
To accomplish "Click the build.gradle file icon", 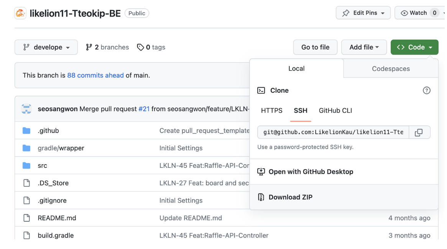I will (x=26, y=235).
